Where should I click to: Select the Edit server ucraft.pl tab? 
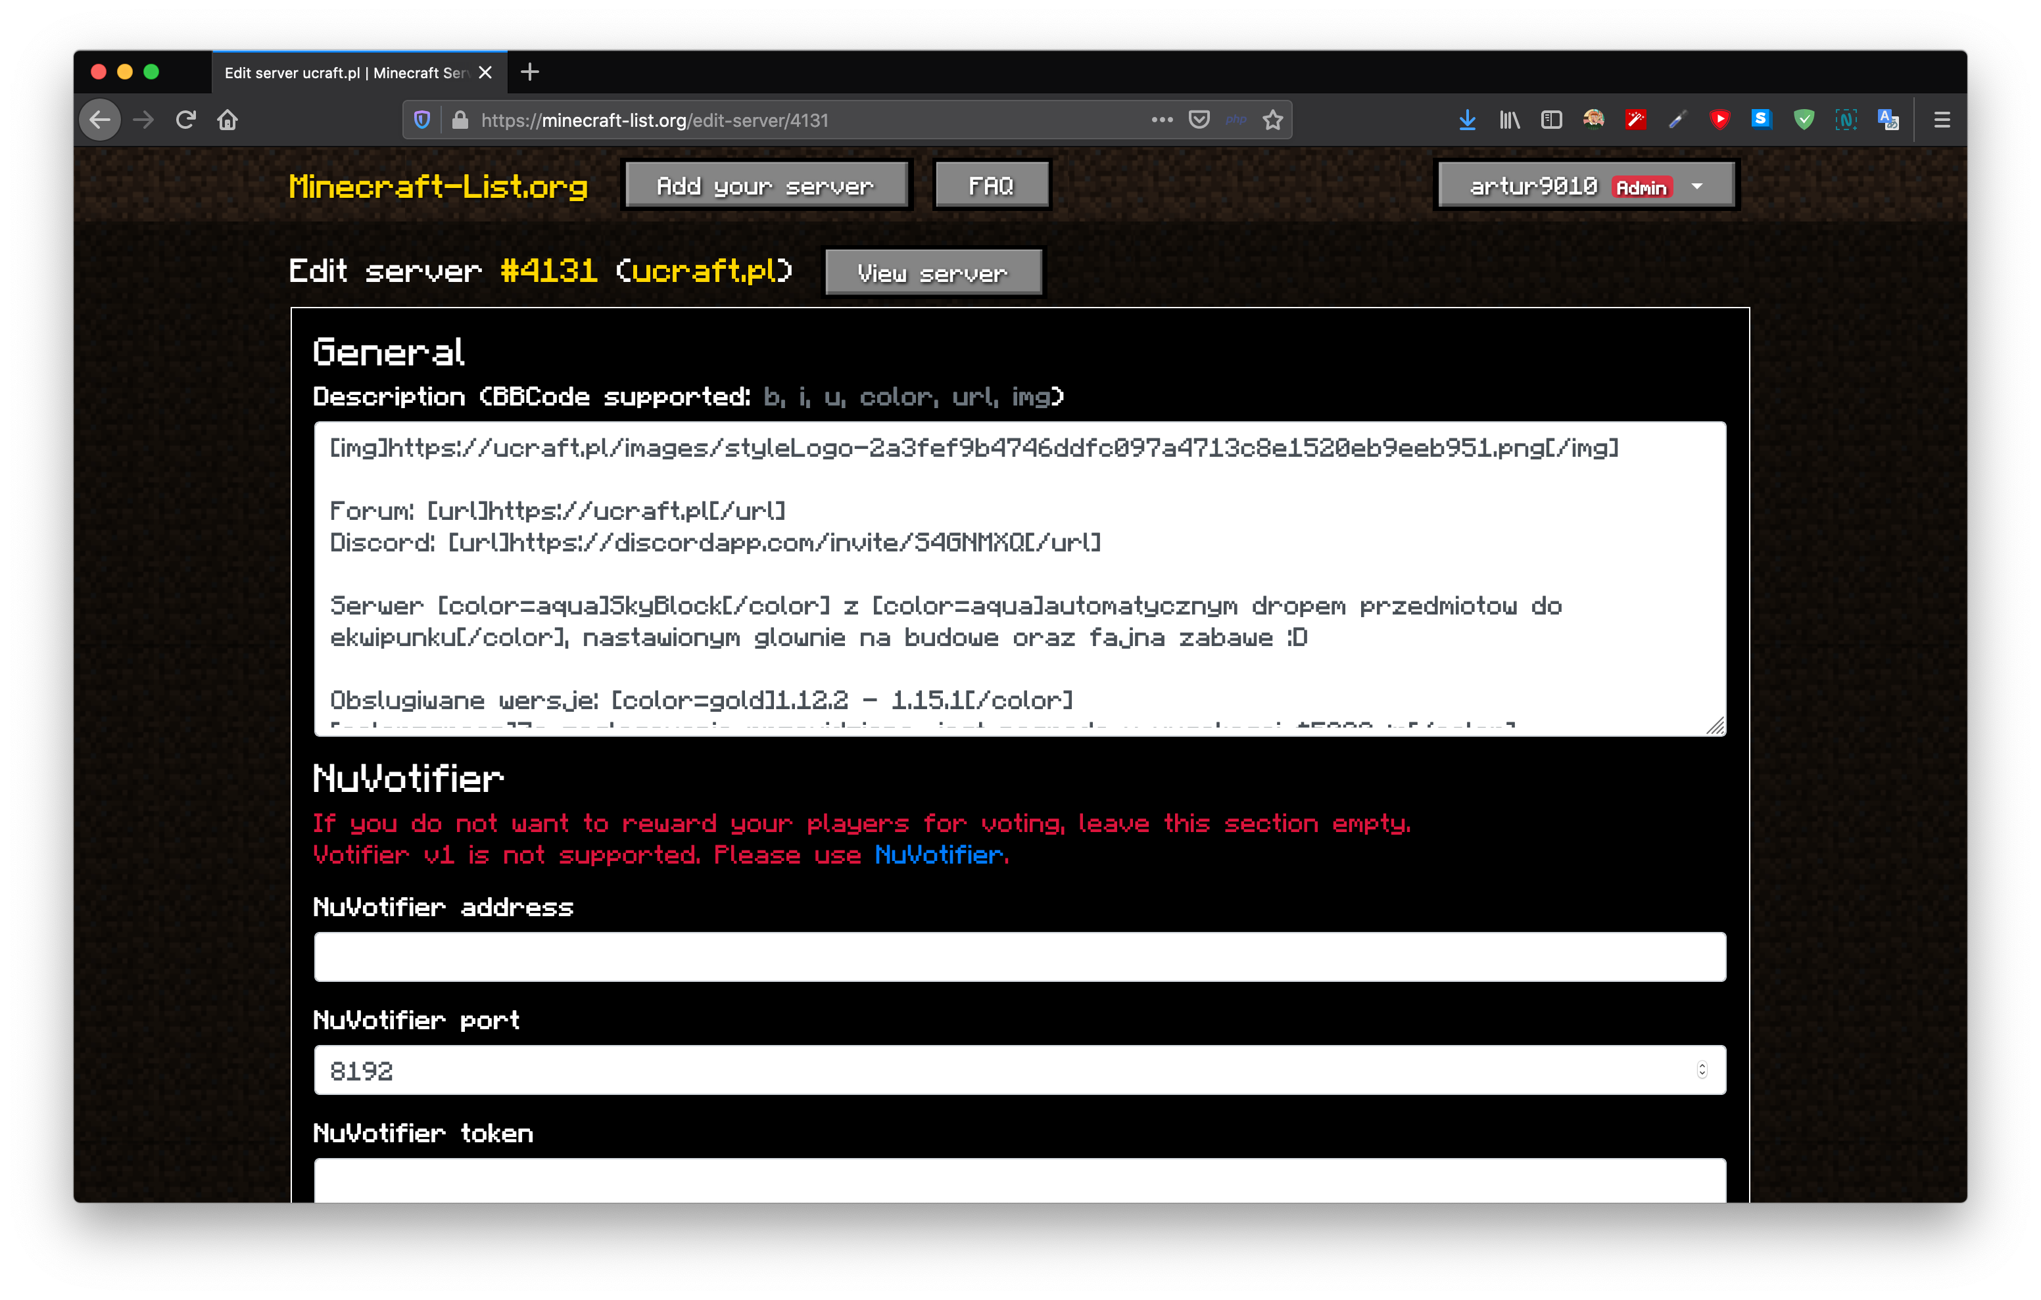(346, 73)
